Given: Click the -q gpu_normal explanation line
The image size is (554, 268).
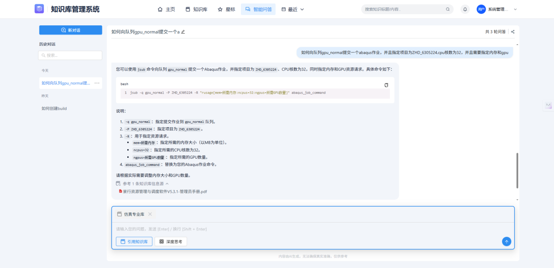Looking at the screenshot, I should click(170, 122).
